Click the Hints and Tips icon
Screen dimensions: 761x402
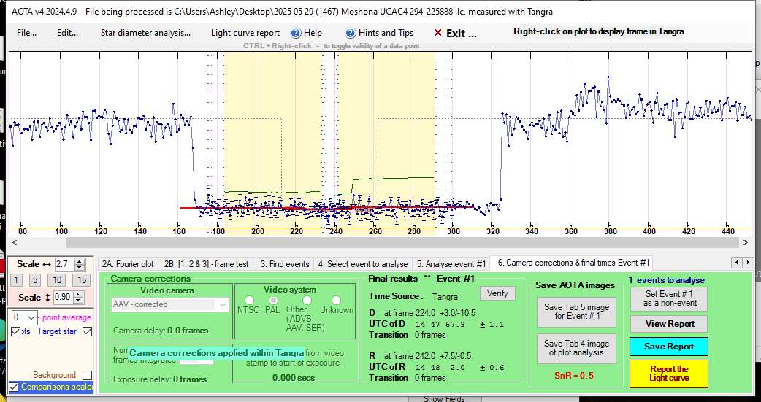(x=351, y=33)
